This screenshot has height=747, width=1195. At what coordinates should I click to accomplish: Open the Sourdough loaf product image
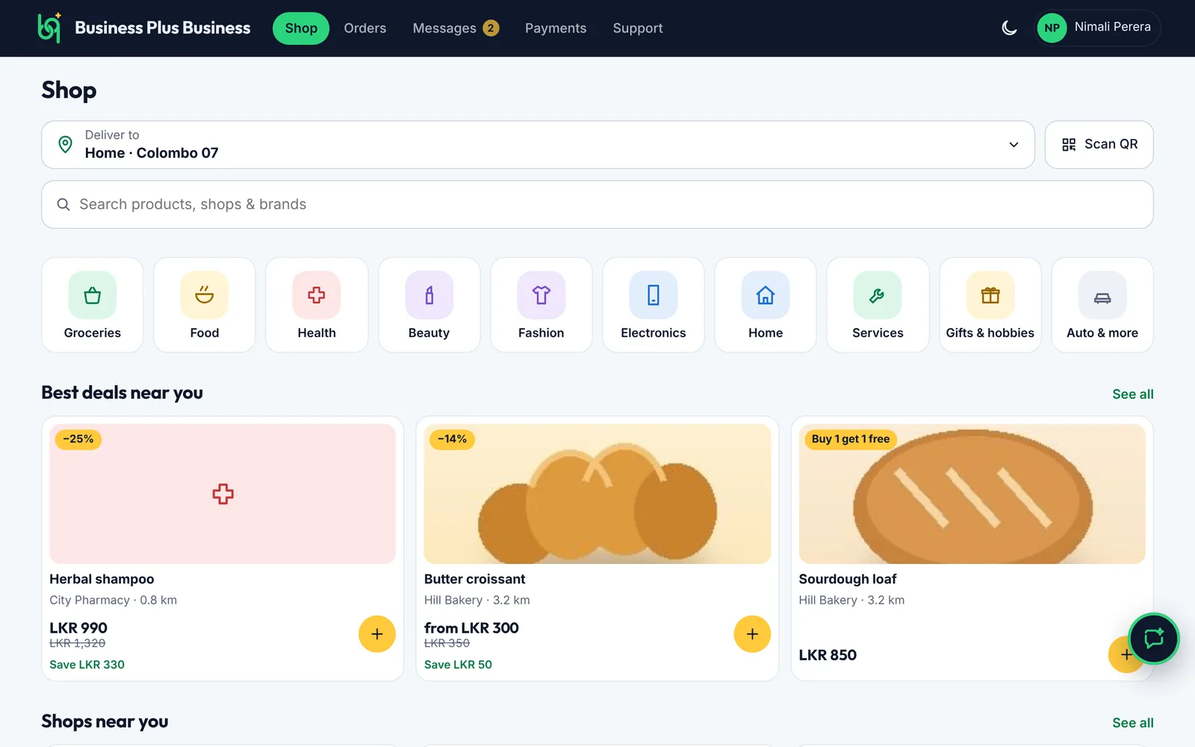click(972, 494)
